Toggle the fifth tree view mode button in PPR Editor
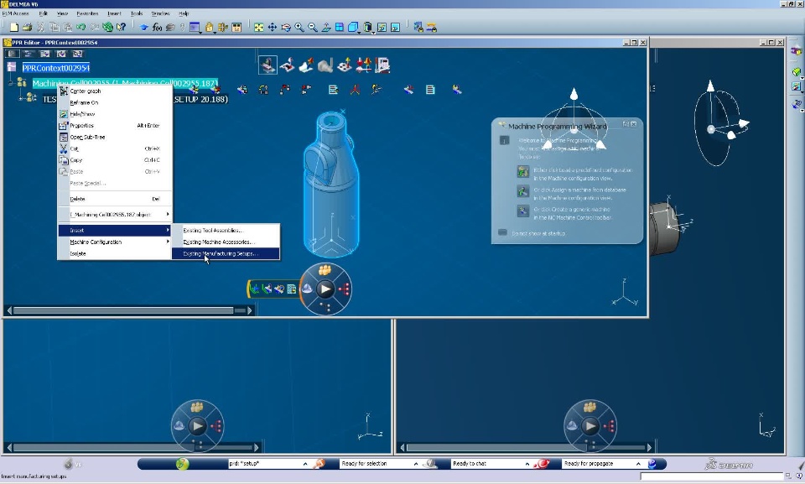This screenshot has height=484, width=805. point(77,54)
